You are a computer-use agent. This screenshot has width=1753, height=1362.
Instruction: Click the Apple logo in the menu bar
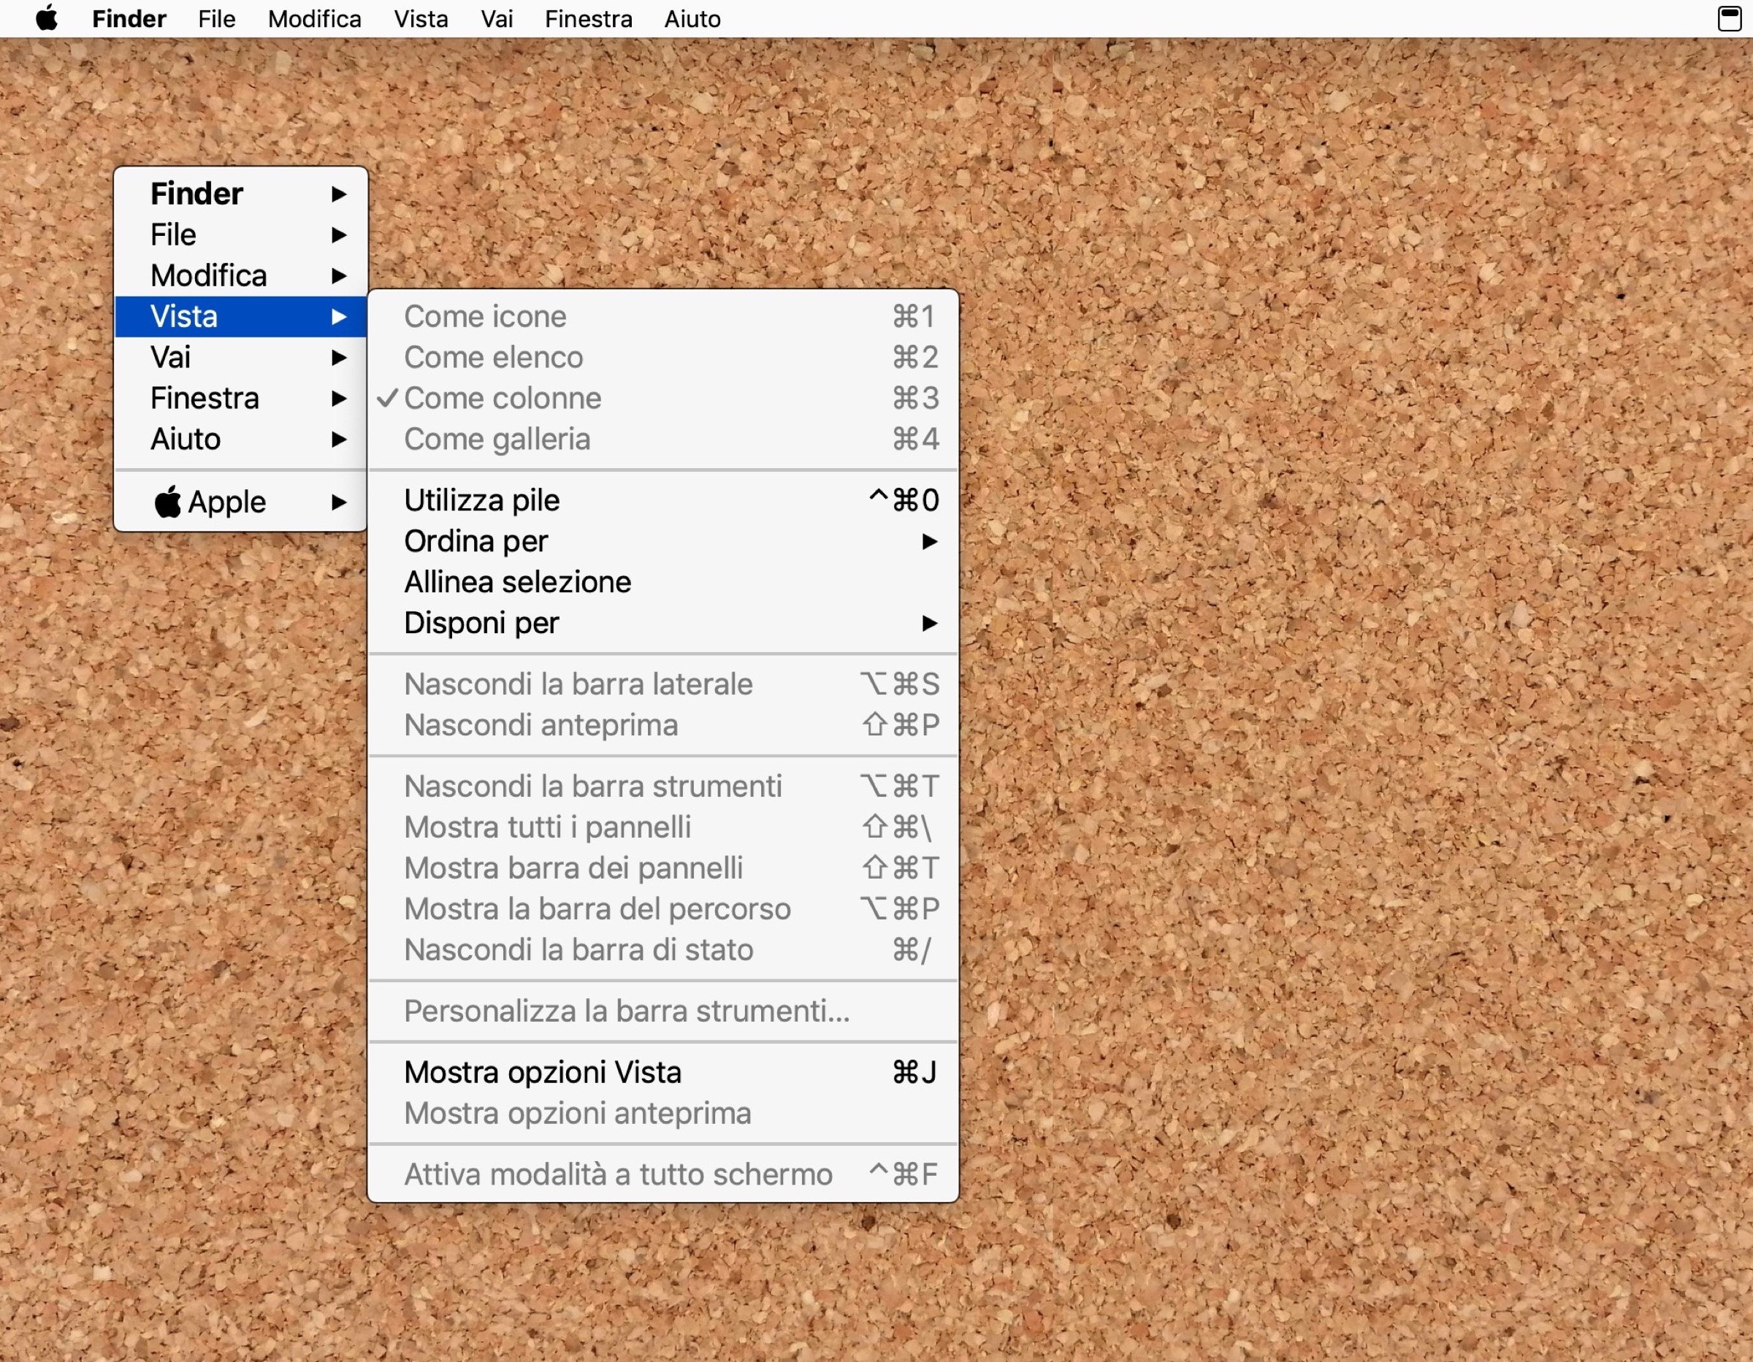47,18
